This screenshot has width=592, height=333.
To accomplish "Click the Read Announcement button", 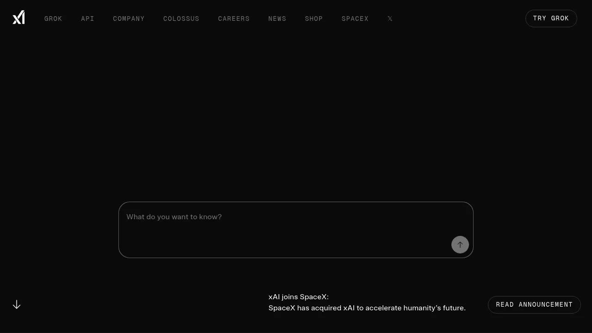I will [534, 305].
